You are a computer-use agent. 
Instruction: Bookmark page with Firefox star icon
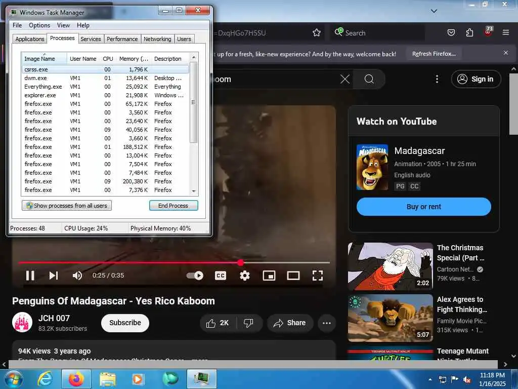317,33
